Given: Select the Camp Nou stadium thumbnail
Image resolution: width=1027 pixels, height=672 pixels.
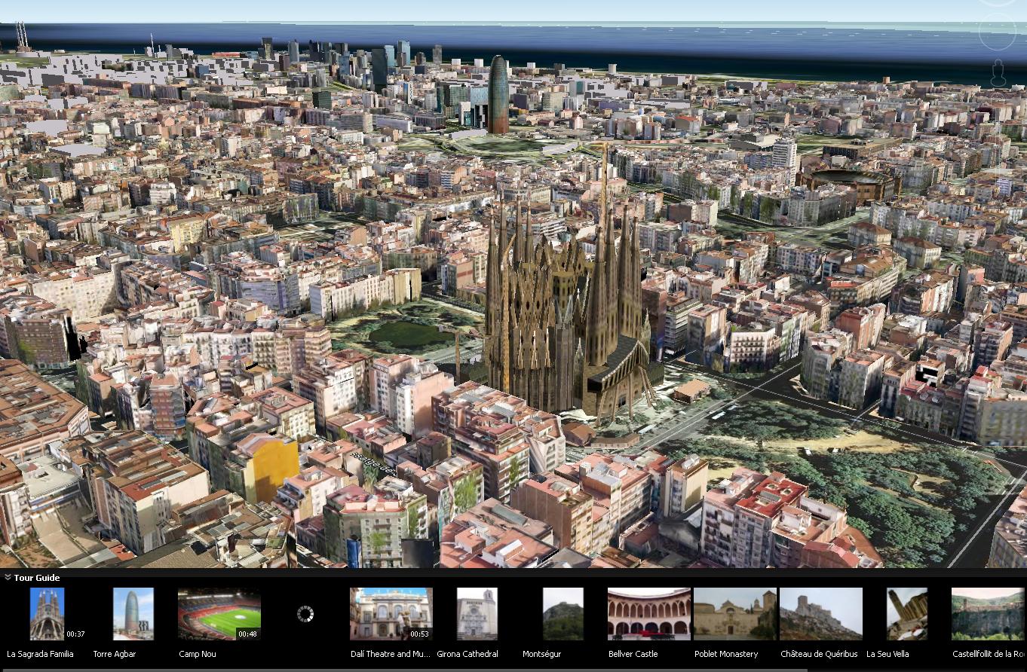Looking at the screenshot, I should 217,613.
